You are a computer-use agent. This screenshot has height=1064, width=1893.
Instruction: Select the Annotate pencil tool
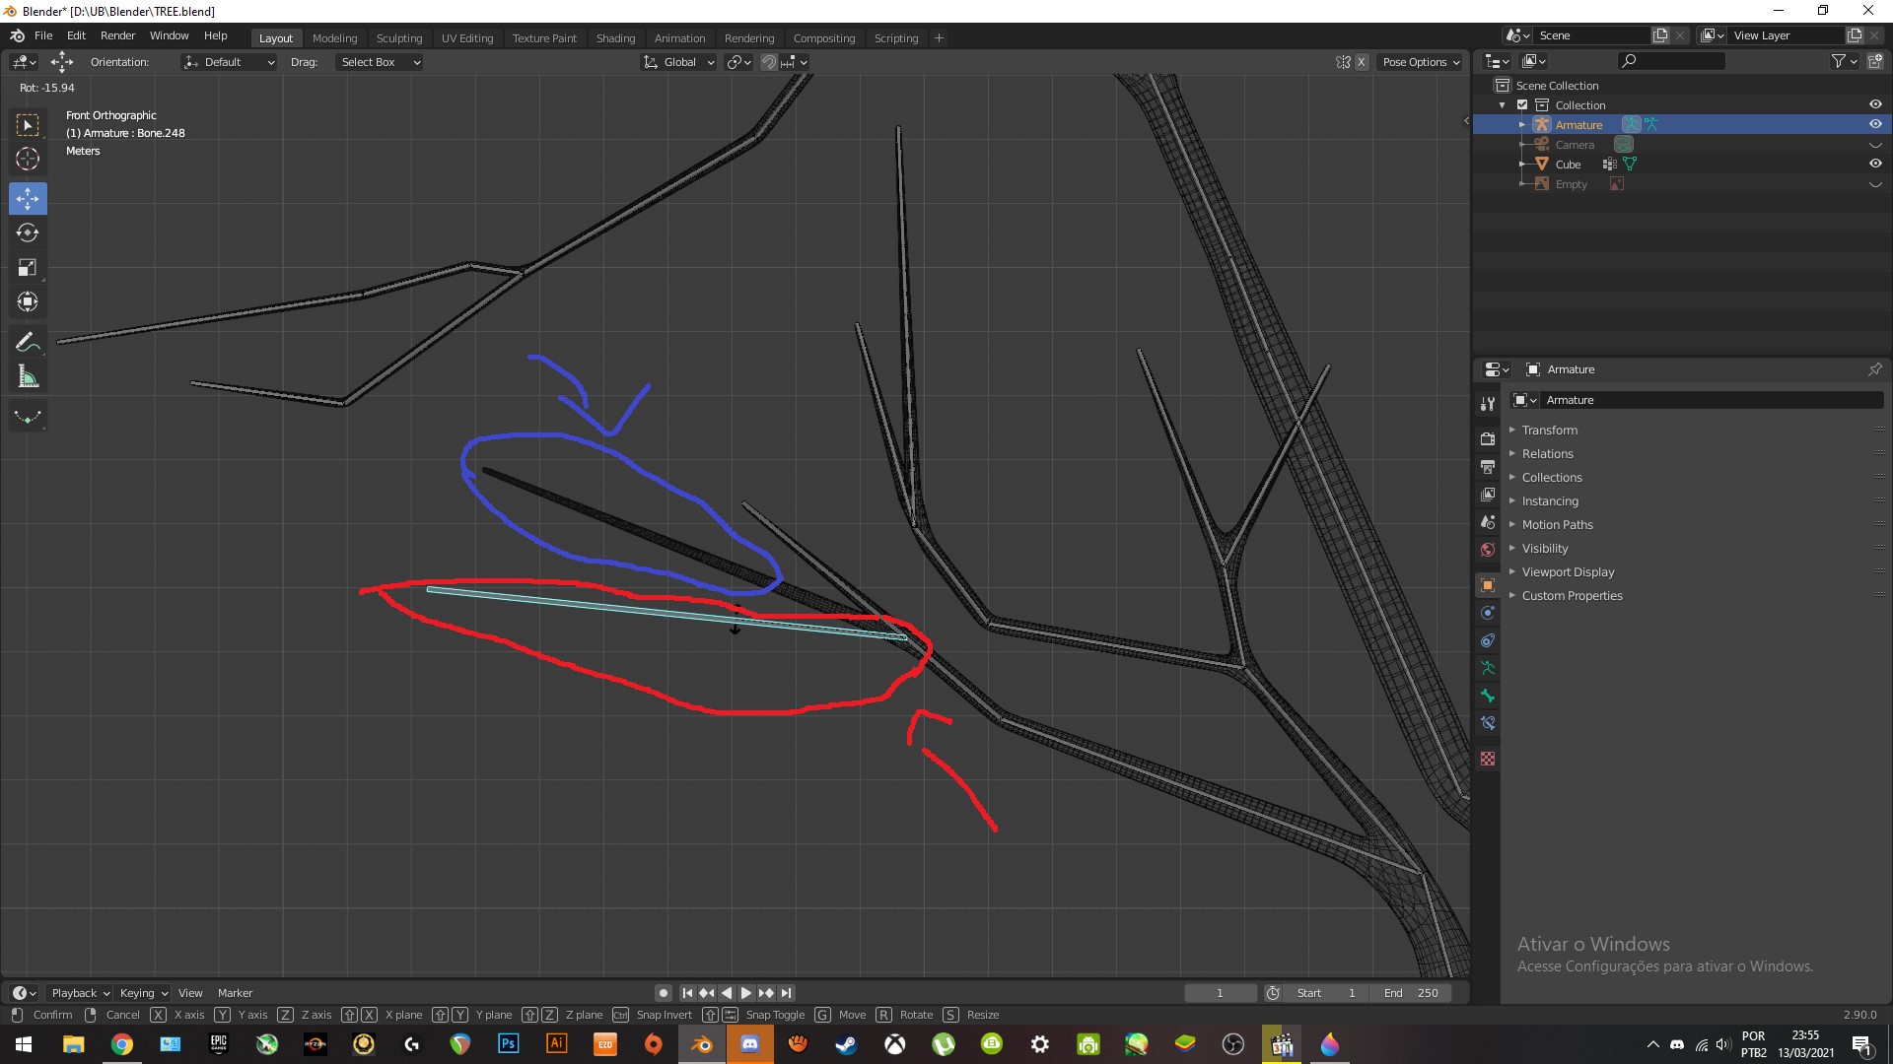(x=28, y=343)
